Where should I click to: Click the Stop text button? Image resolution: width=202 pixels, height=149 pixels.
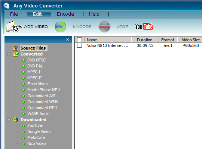[x=122, y=26]
